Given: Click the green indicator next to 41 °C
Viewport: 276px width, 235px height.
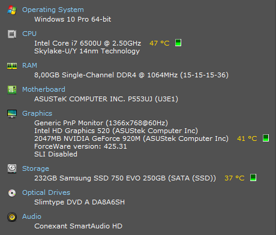Looking at the screenshot, I should coord(266,138).
